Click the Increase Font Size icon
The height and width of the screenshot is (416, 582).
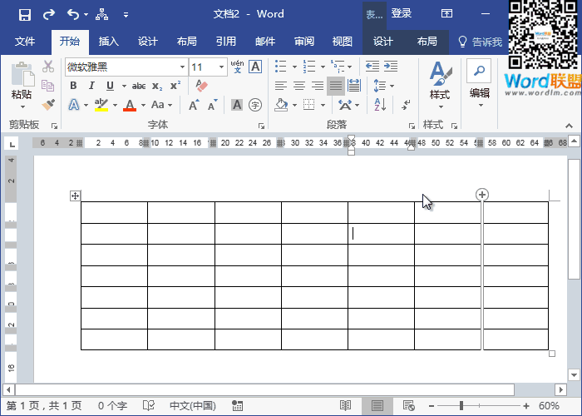[x=194, y=105]
